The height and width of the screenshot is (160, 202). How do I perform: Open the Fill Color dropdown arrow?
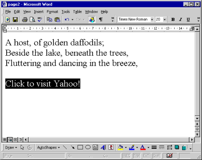[126, 148]
